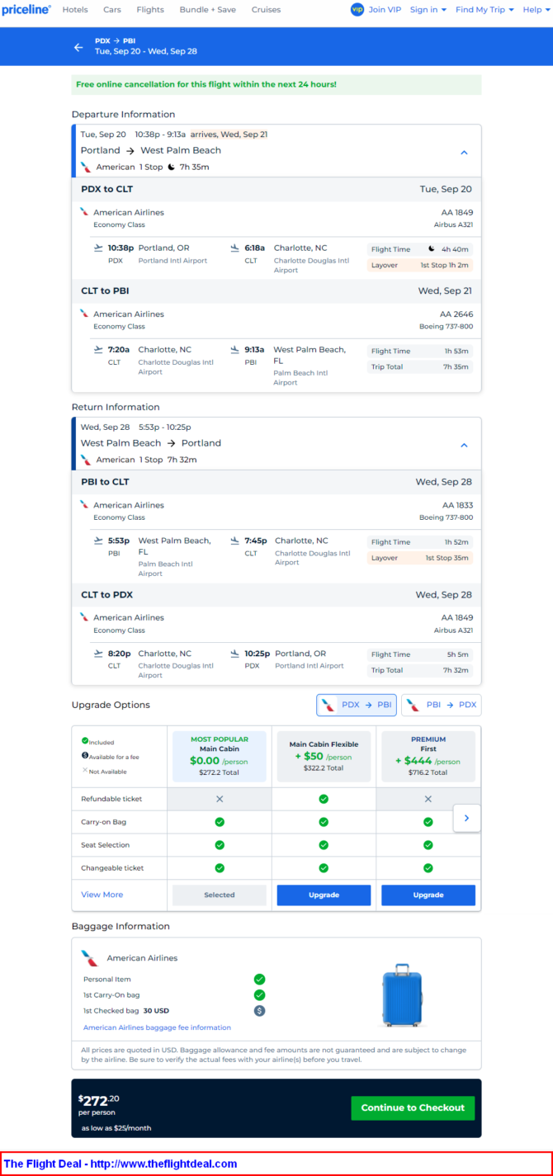
Task: Click the takeoff plane icon at 10:38p
Action: pyautogui.click(x=99, y=248)
